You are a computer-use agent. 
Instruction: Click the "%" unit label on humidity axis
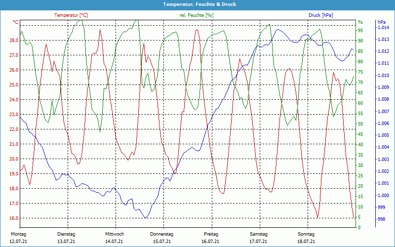[360, 22]
